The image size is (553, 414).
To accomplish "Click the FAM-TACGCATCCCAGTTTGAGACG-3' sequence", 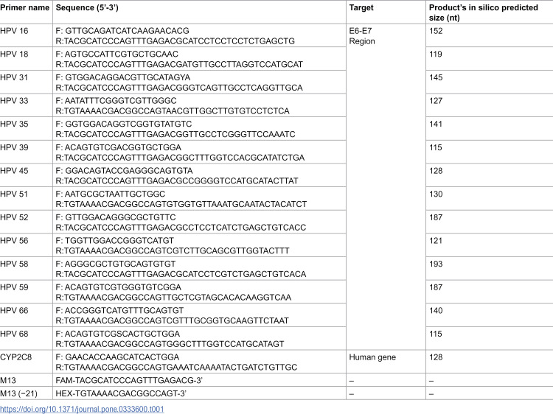I will coord(129,381).
